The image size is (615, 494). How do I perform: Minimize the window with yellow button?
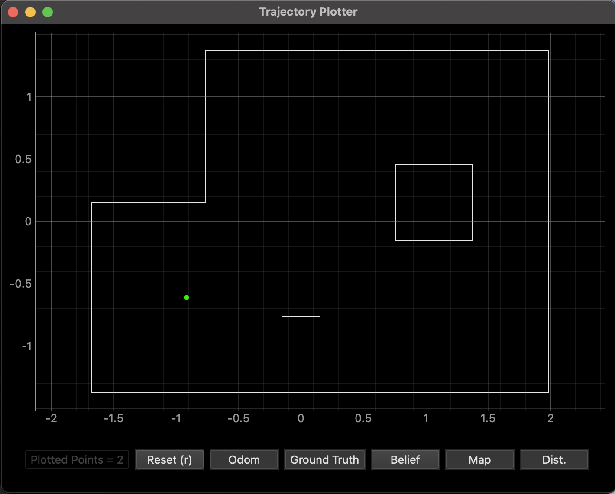click(x=30, y=12)
